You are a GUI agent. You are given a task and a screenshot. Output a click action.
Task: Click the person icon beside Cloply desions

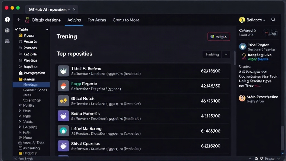[x=27, y=20]
